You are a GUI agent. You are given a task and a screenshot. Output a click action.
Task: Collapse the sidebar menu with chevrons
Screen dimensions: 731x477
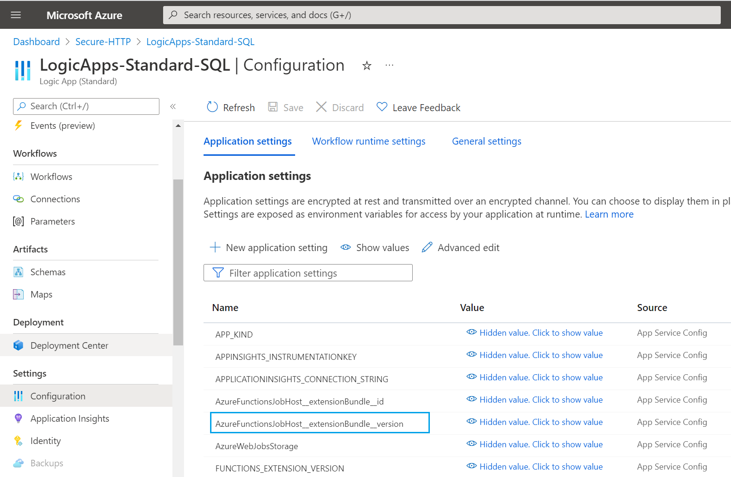[x=173, y=106]
